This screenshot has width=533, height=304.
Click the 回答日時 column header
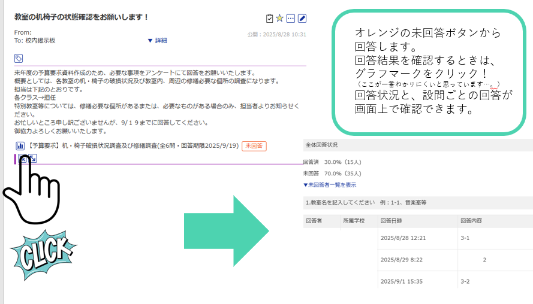coord(393,221)
